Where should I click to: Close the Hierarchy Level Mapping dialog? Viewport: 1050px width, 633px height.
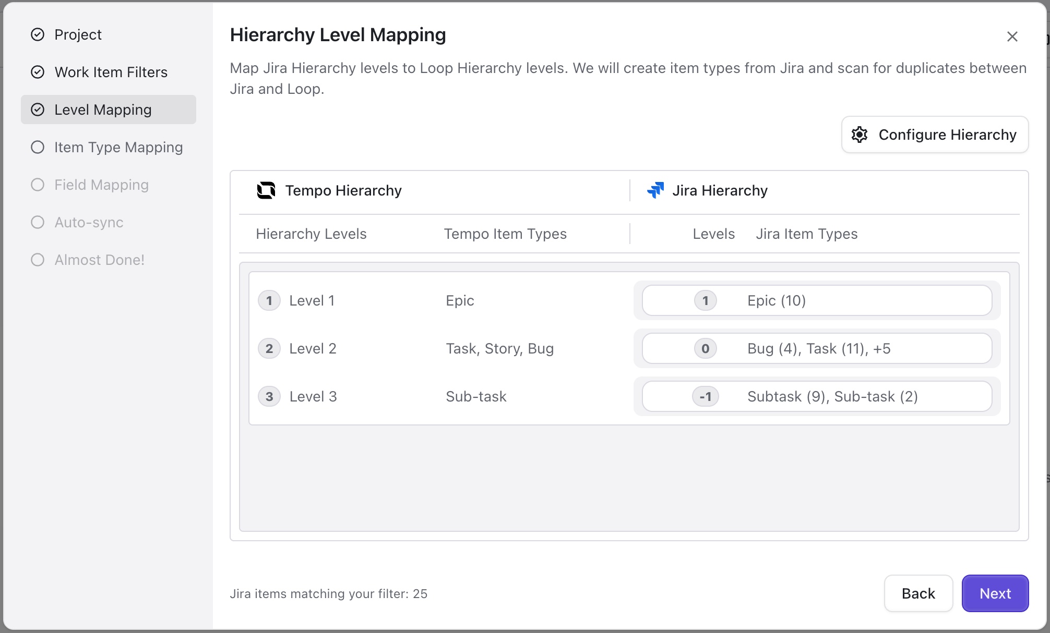1012,36
